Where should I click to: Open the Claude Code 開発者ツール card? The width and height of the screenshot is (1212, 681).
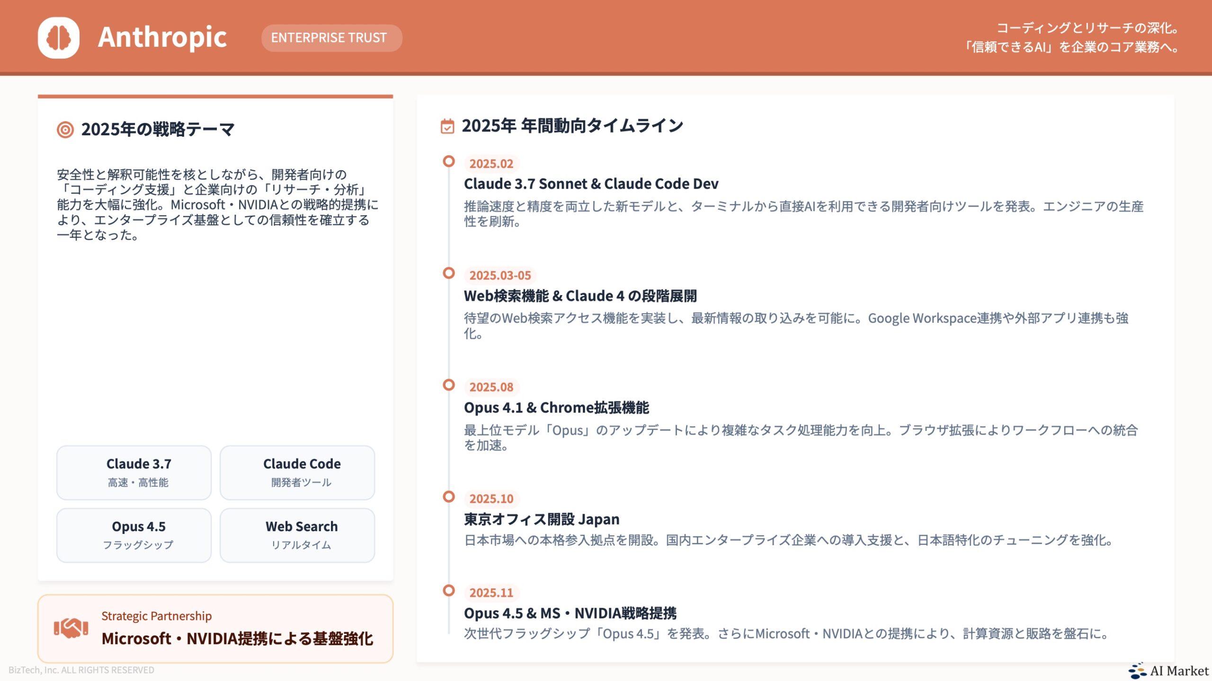click(x=297, y=472)
